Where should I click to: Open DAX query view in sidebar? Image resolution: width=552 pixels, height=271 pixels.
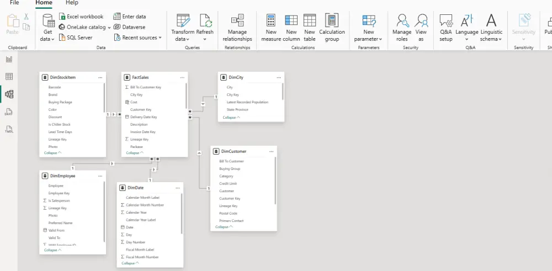pyautogui.click(x=9, y=112)
